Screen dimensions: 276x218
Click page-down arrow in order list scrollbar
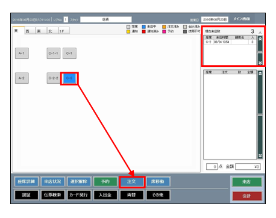260,137
